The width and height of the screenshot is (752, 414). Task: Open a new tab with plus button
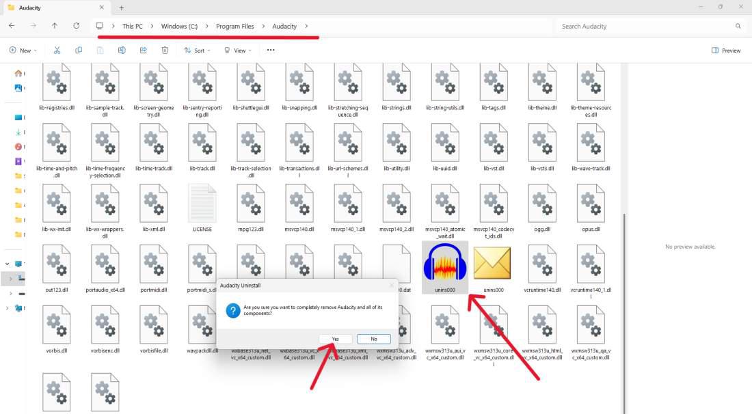click(x=121, y=8)
